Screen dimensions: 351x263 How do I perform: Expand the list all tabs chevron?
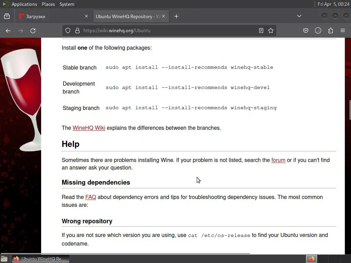pos(299,16)
